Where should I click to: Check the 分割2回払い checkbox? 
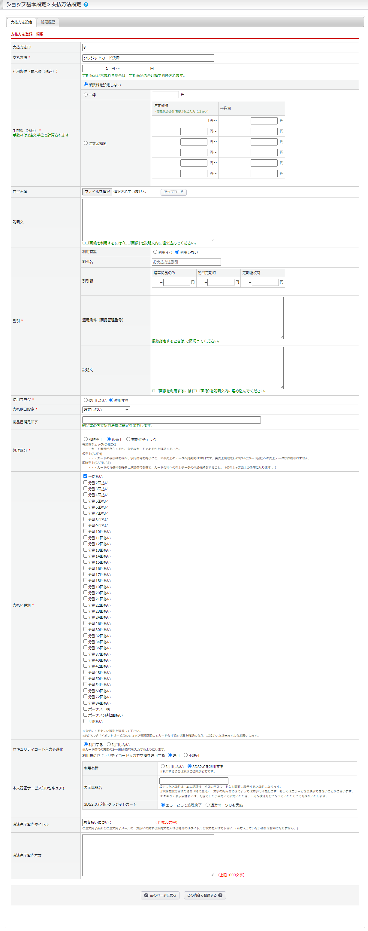(86, 482)
